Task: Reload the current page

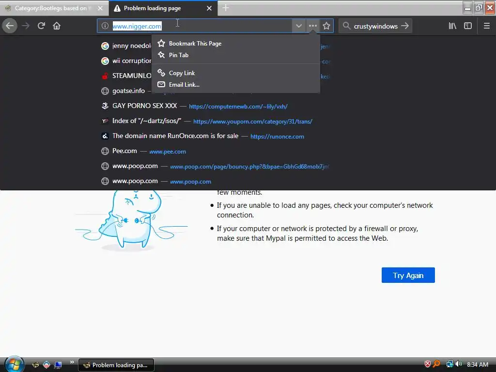Action: (41, 26)
